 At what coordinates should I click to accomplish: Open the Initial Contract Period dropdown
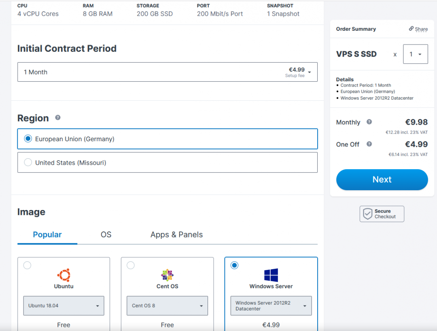pos(167,72)
